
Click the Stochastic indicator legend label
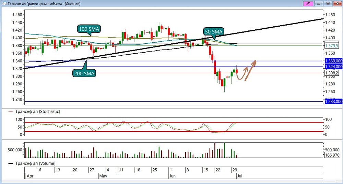[37, 112]
